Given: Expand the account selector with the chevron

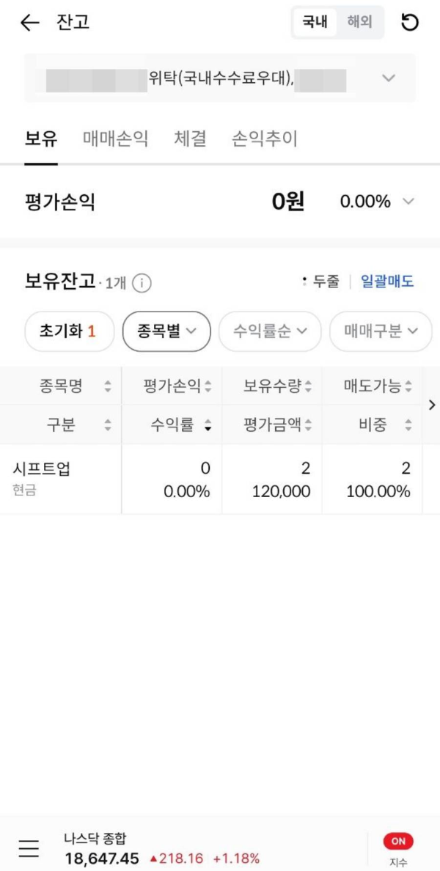Looking at the screenshot, I should pos(389,78).
